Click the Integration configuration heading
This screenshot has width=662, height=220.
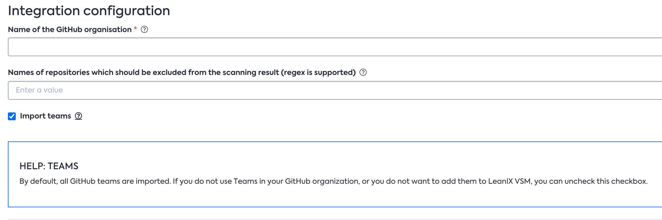point(89,11)
